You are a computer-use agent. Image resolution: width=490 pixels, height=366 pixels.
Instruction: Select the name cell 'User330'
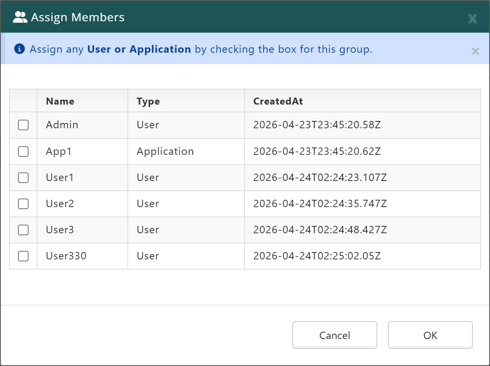tap(82, 256)
